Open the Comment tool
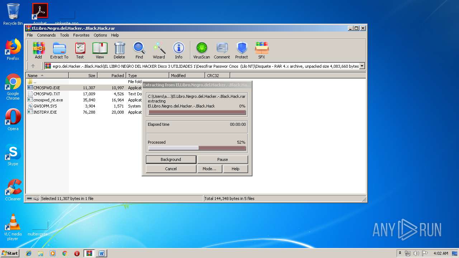Viewport: 459px width, 258px height. click(x=222, y=50)
